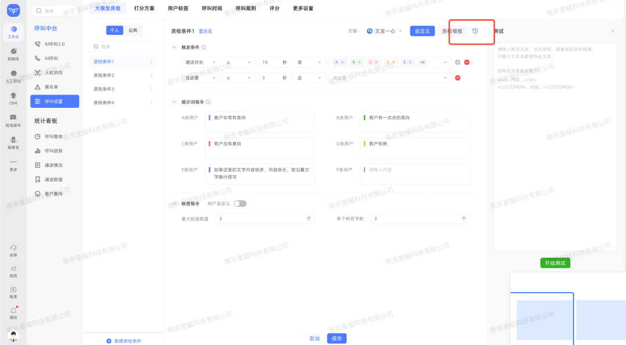Image resolution: width=626 pixels, height=345 pixels.
Task: Open the 通话时长 condition dropdown
Action: (x=201, y=62)
